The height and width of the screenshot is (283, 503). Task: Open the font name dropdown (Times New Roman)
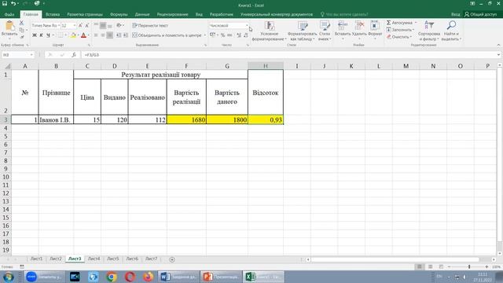pyautogui.click(x=59, y=25)
